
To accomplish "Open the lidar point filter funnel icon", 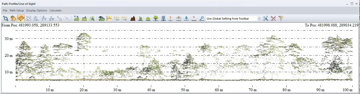I will coord(281,18).
